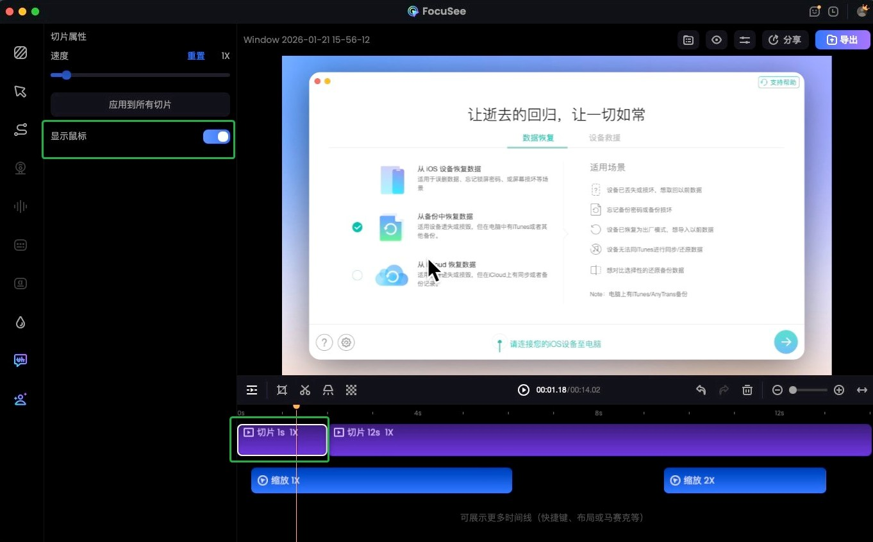Open the background pattern panel
The height and width of the screenshot is (542, 873).
point(21,53)
